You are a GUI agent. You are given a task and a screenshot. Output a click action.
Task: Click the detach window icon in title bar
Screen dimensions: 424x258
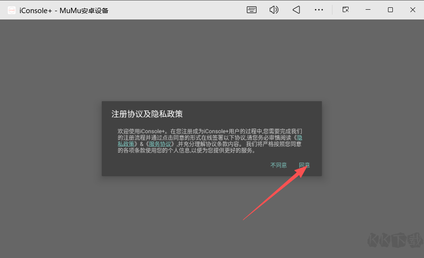click(346, 10)
